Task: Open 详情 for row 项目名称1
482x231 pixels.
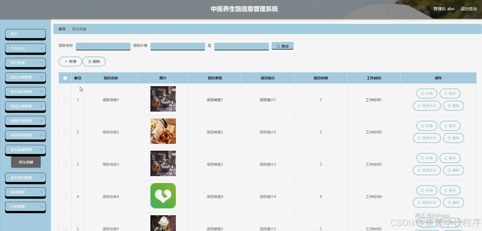Action: [x=427, y=94]
